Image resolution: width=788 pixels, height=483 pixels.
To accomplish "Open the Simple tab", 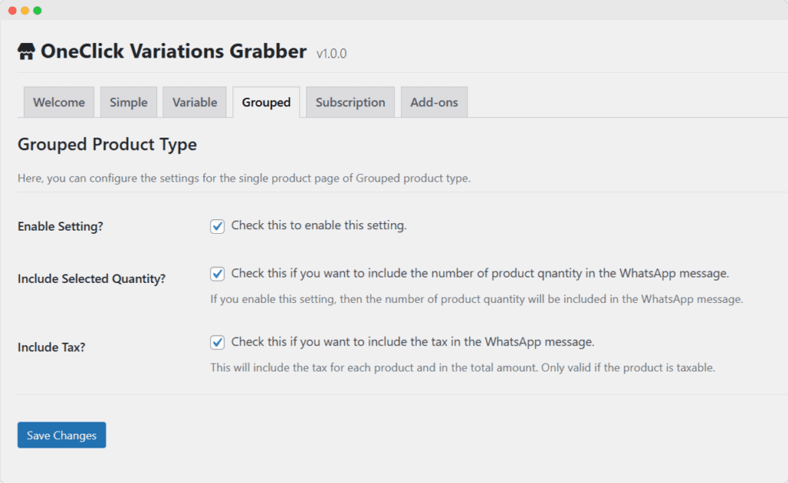I will [x=129, y=102].
